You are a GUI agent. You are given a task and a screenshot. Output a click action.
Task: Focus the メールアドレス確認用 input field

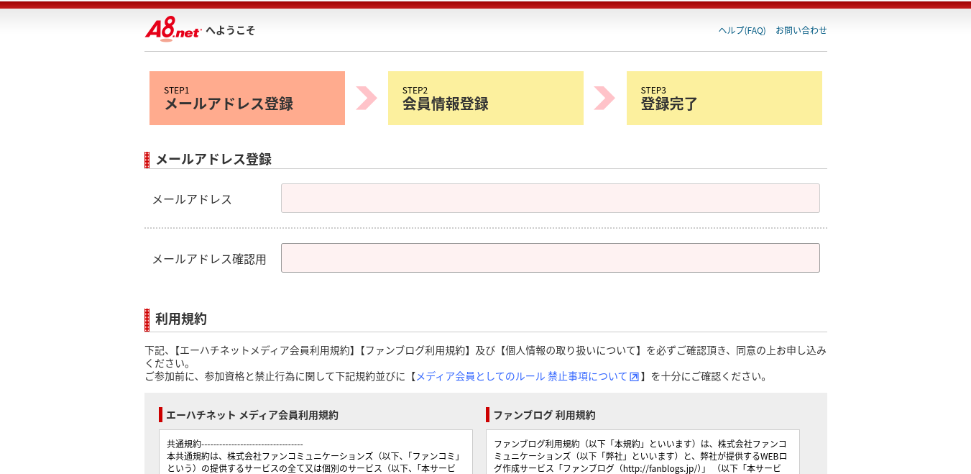(x=551, y=257)
